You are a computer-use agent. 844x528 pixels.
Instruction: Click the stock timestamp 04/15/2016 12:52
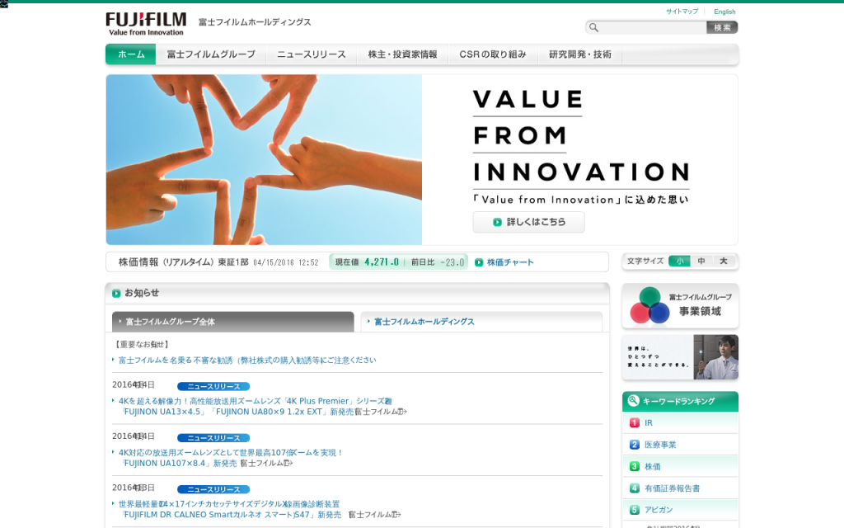[x=286, y=263]
